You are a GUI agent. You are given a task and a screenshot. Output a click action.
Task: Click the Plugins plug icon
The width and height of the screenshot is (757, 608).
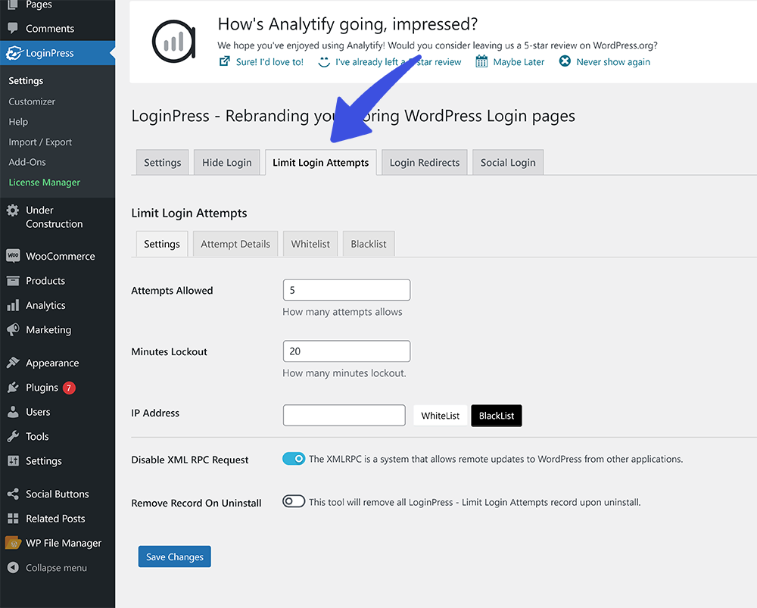coord(13,388)
